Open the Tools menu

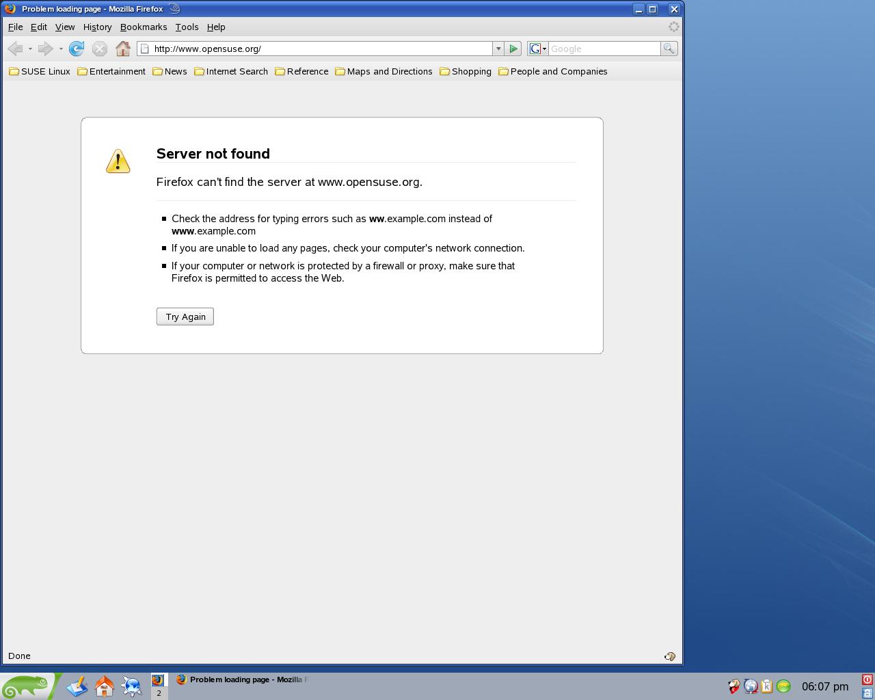[187, 27]
